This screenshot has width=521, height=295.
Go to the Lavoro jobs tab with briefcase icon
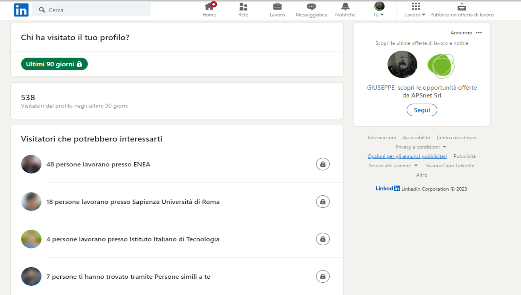(277, 10)
